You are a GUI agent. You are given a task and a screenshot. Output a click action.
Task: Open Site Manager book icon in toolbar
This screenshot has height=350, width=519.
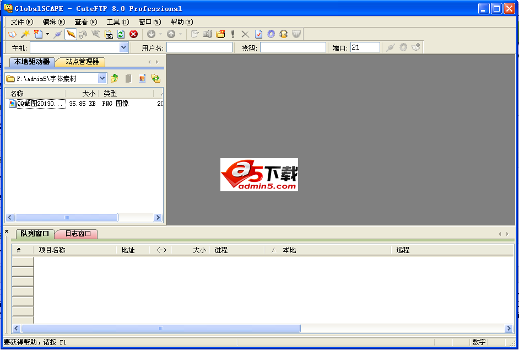(x=12, y=34)
